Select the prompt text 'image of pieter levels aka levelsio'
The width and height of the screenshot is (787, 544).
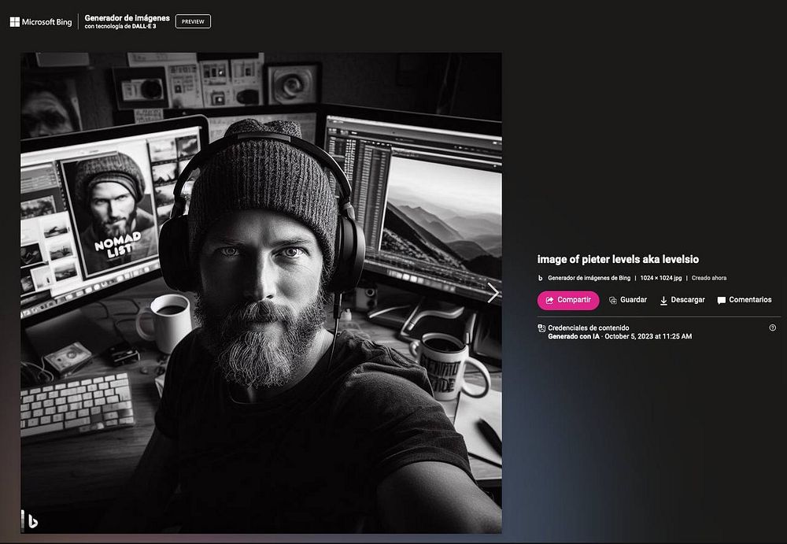tap(618, 259)
